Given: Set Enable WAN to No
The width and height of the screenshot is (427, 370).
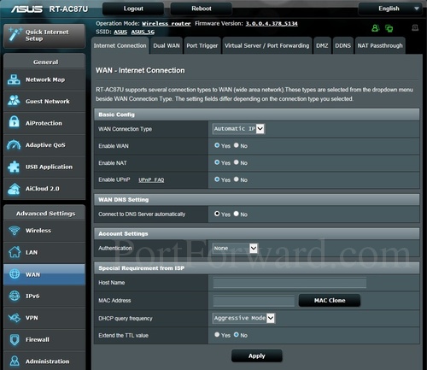Looking at the screenshot, I should (237, 145).
